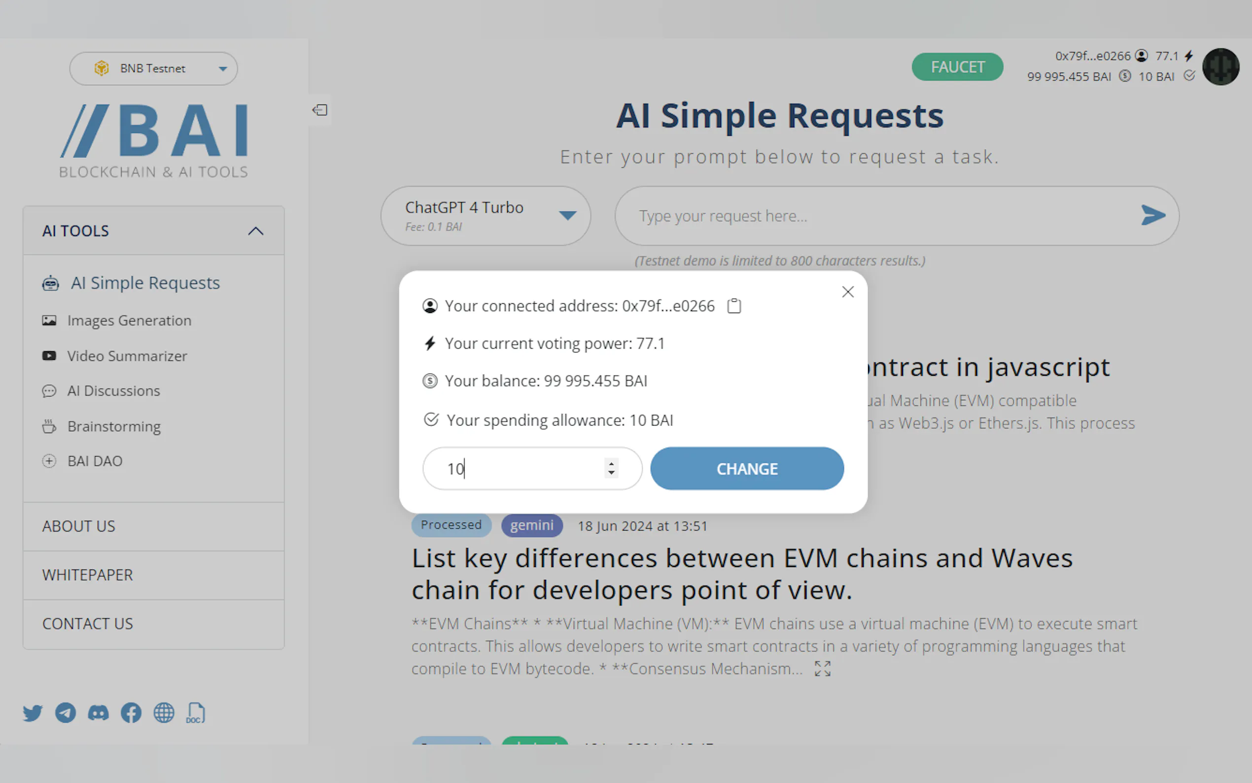Increase allowance using the stepper up arrow
The image size is (1252, 783).
(611, 463)
